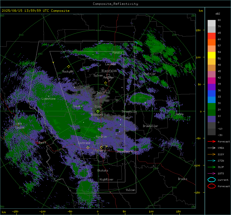Click the Sylvan label on the map
The height and width of the screenshot is (215, 231).
(x=98, y=75)
